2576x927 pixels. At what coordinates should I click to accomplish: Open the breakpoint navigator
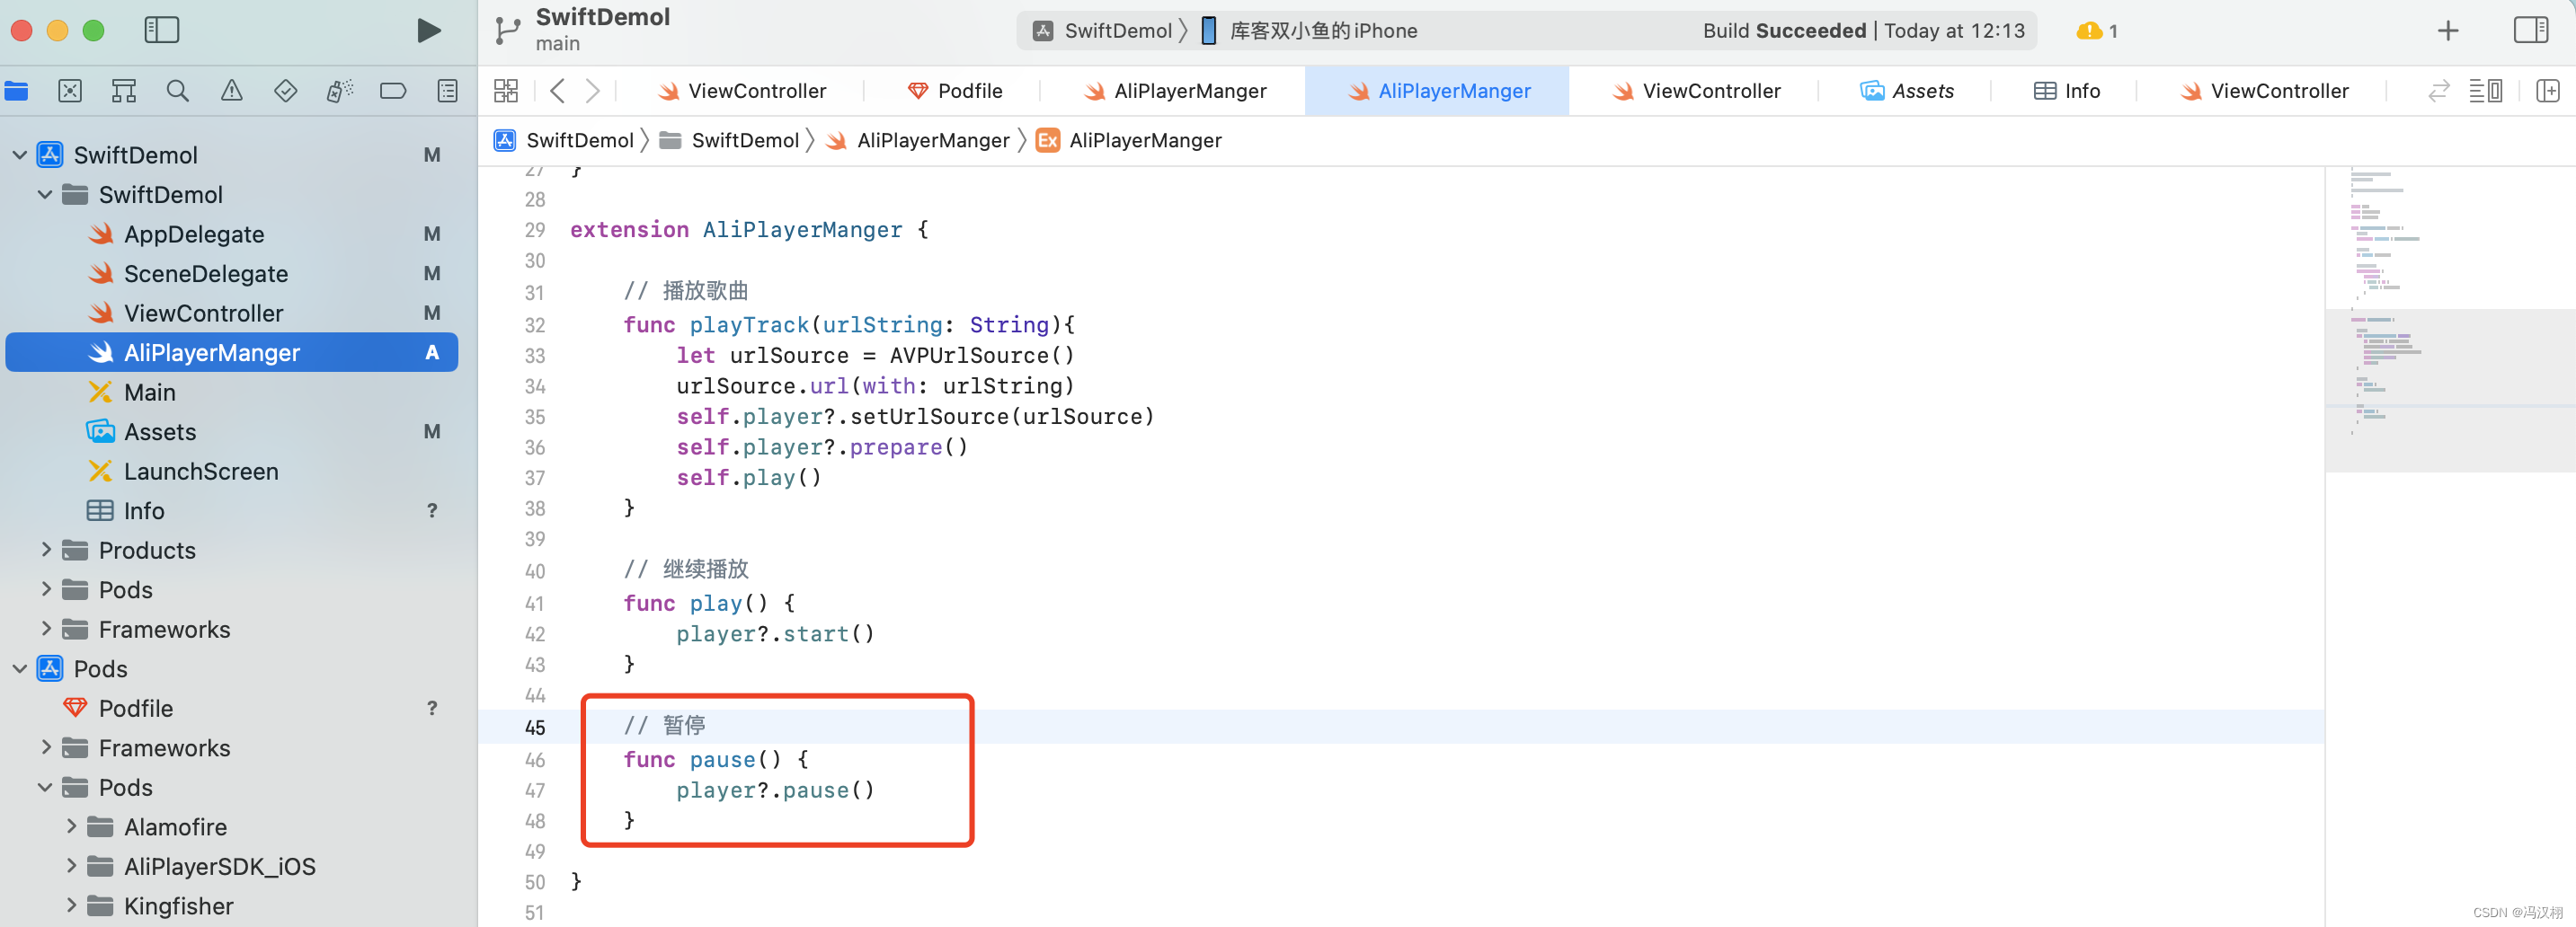(393, 91)
